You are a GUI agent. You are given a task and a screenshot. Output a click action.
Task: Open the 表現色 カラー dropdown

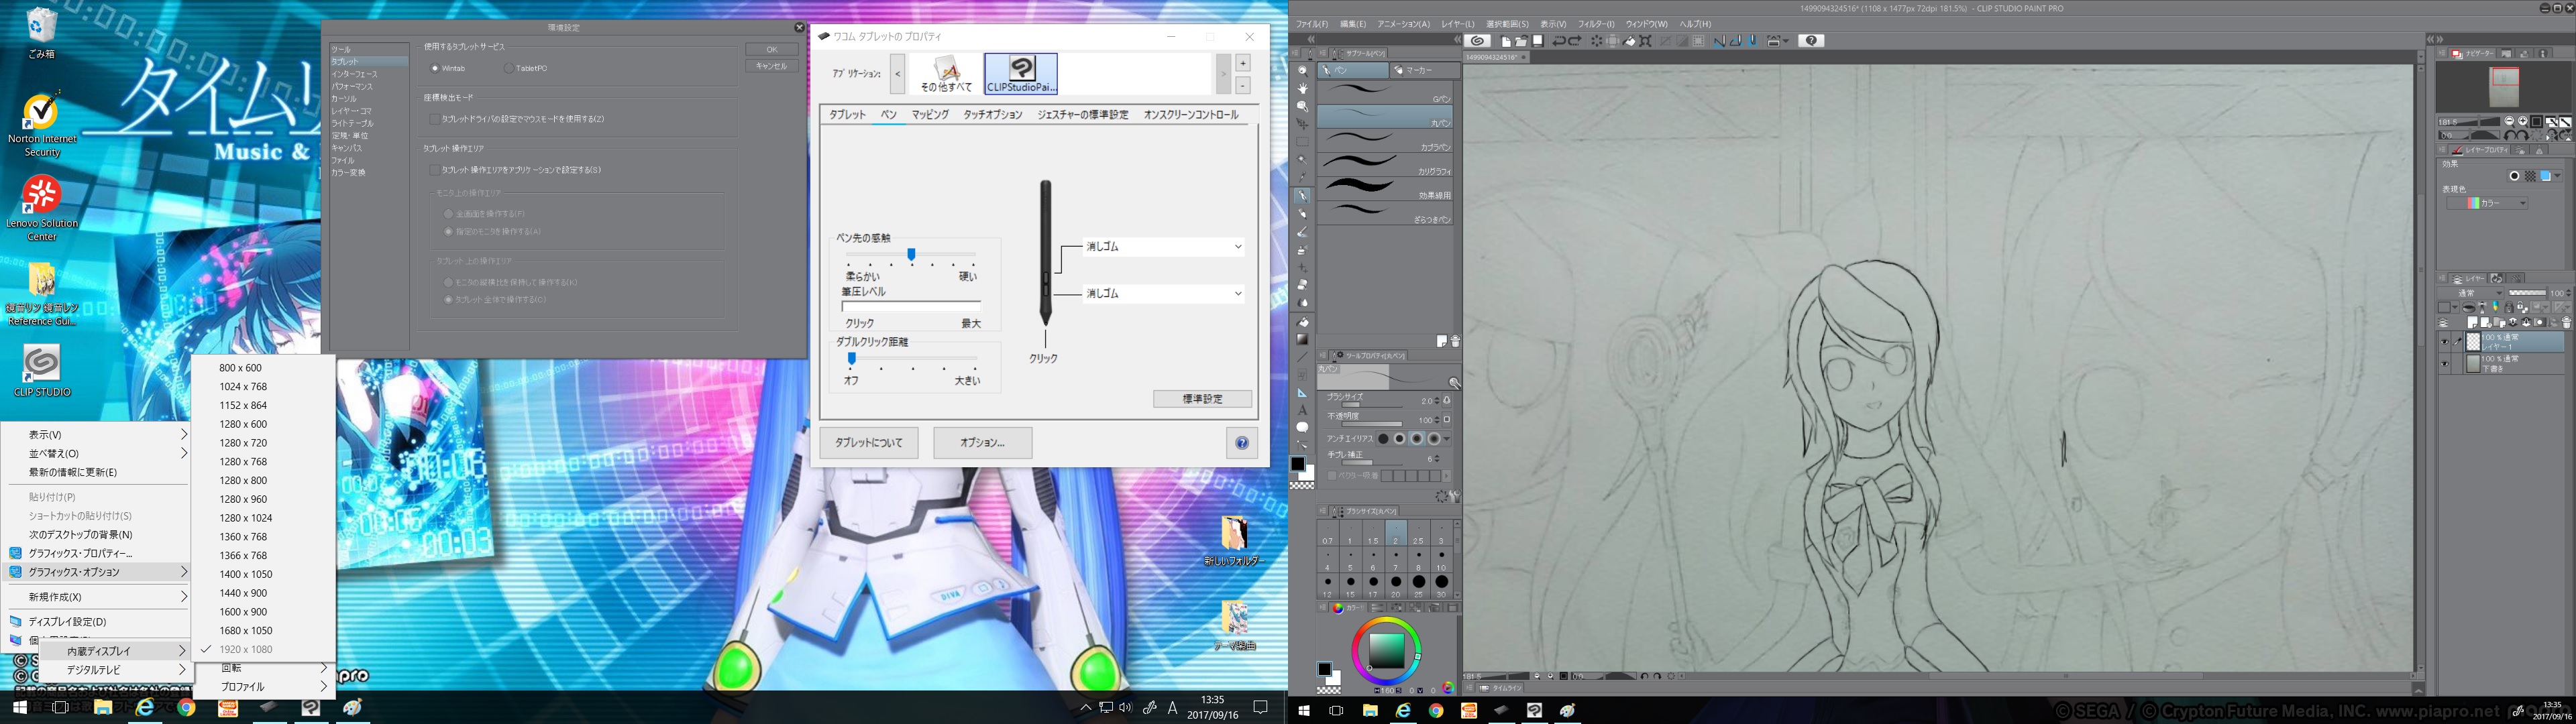click(2487, 203)
